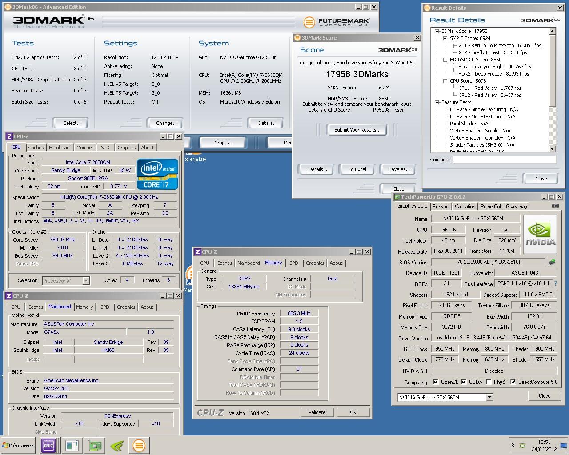
Task: Click the Result Details scrollbar down arrow
Action: click(x=553, y=149)
